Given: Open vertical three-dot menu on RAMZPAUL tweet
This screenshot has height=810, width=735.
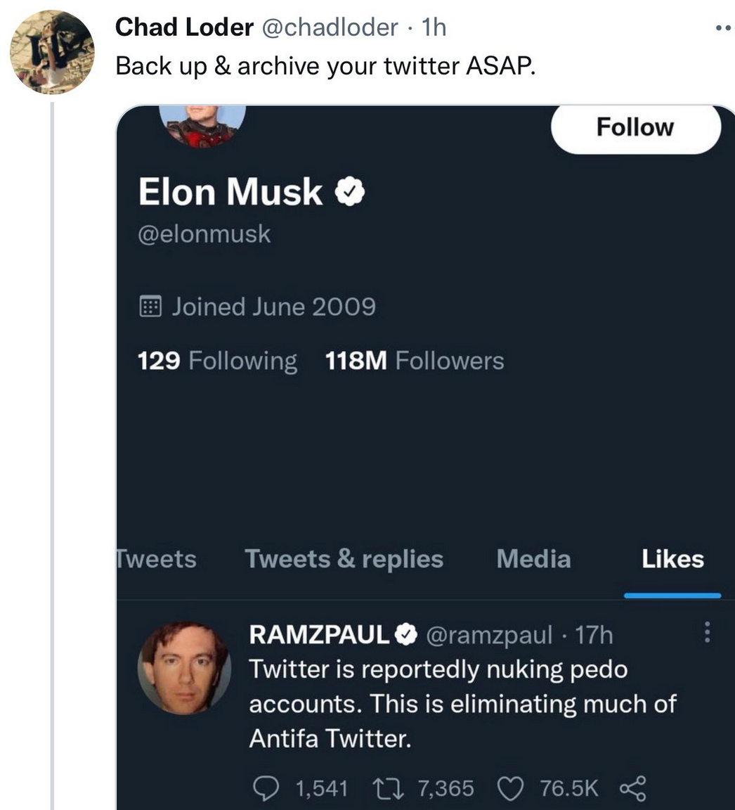Looking at the screenshot, I should (707, 632).
